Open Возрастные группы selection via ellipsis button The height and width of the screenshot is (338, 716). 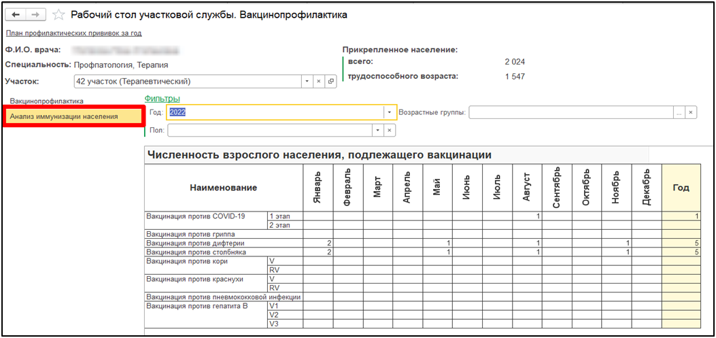point(679,112)
